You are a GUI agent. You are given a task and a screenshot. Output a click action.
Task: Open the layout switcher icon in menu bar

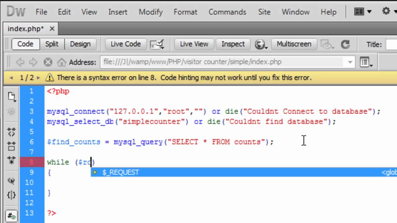(363, 12)
